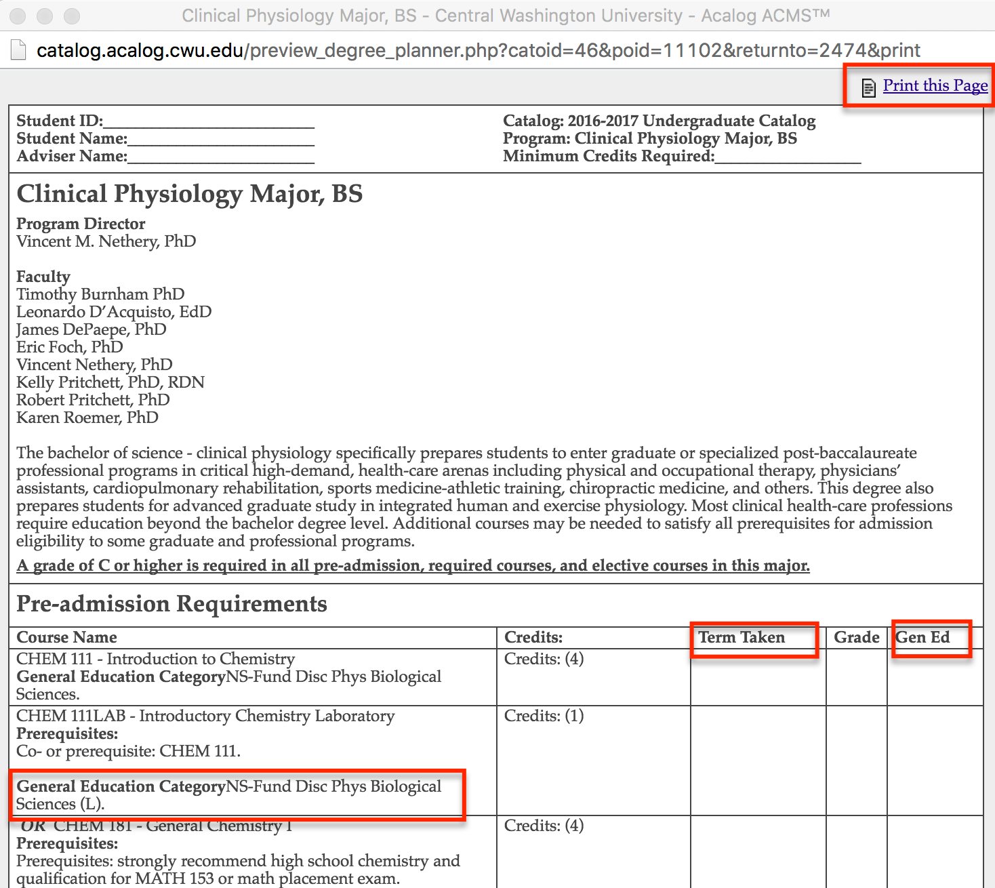Click Credits: (1) for CHEM 111LAB
995x888 pixels.
(x=544, y=716)
